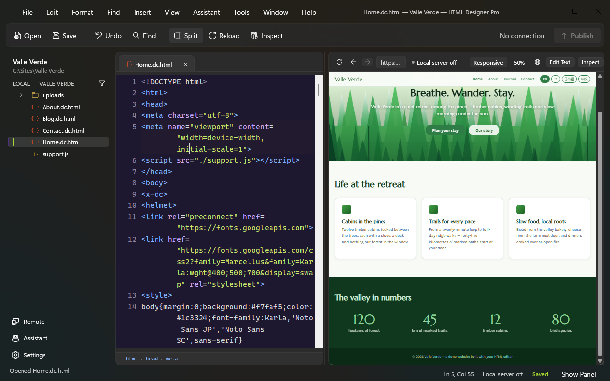Click Local server off in status bar
610x381 pixels.
pos(503,374)
